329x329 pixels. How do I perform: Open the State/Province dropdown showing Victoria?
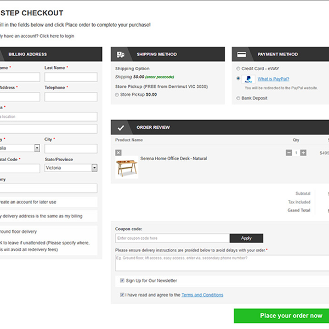coord(94,168)
